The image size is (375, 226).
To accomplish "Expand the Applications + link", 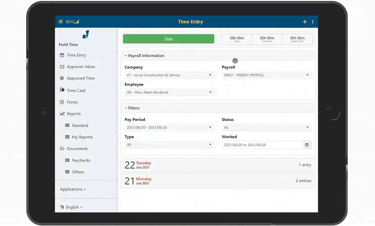I will [73, 189].
